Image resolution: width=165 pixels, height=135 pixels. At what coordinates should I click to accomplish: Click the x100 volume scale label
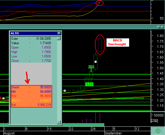coord(154,121)
